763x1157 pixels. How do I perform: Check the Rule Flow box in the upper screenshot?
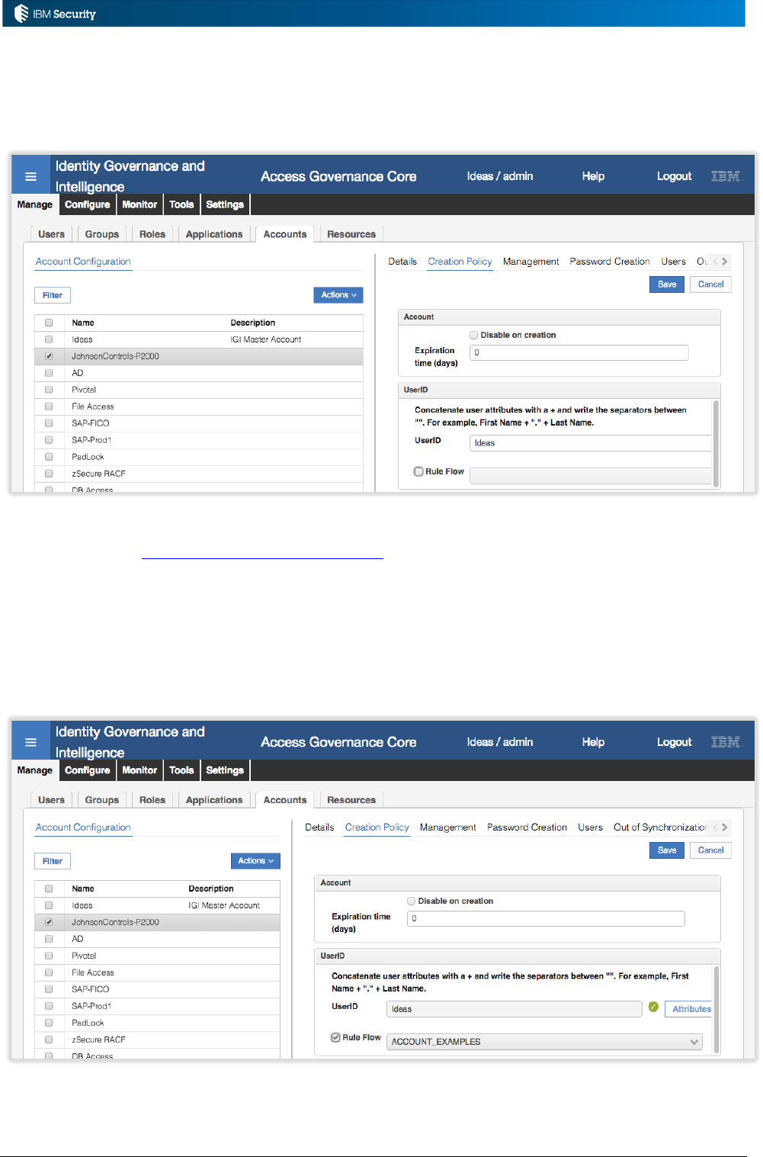418,471
